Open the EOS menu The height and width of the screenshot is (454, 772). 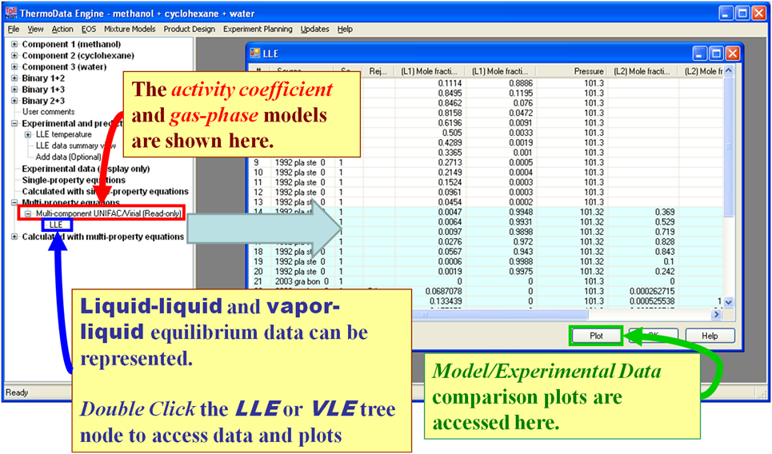88,29
